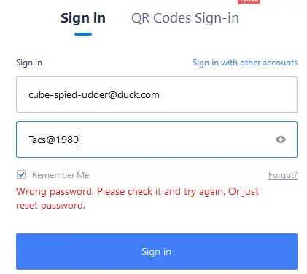
Task: Show the password with the eye icon
Action: (281, 140)
